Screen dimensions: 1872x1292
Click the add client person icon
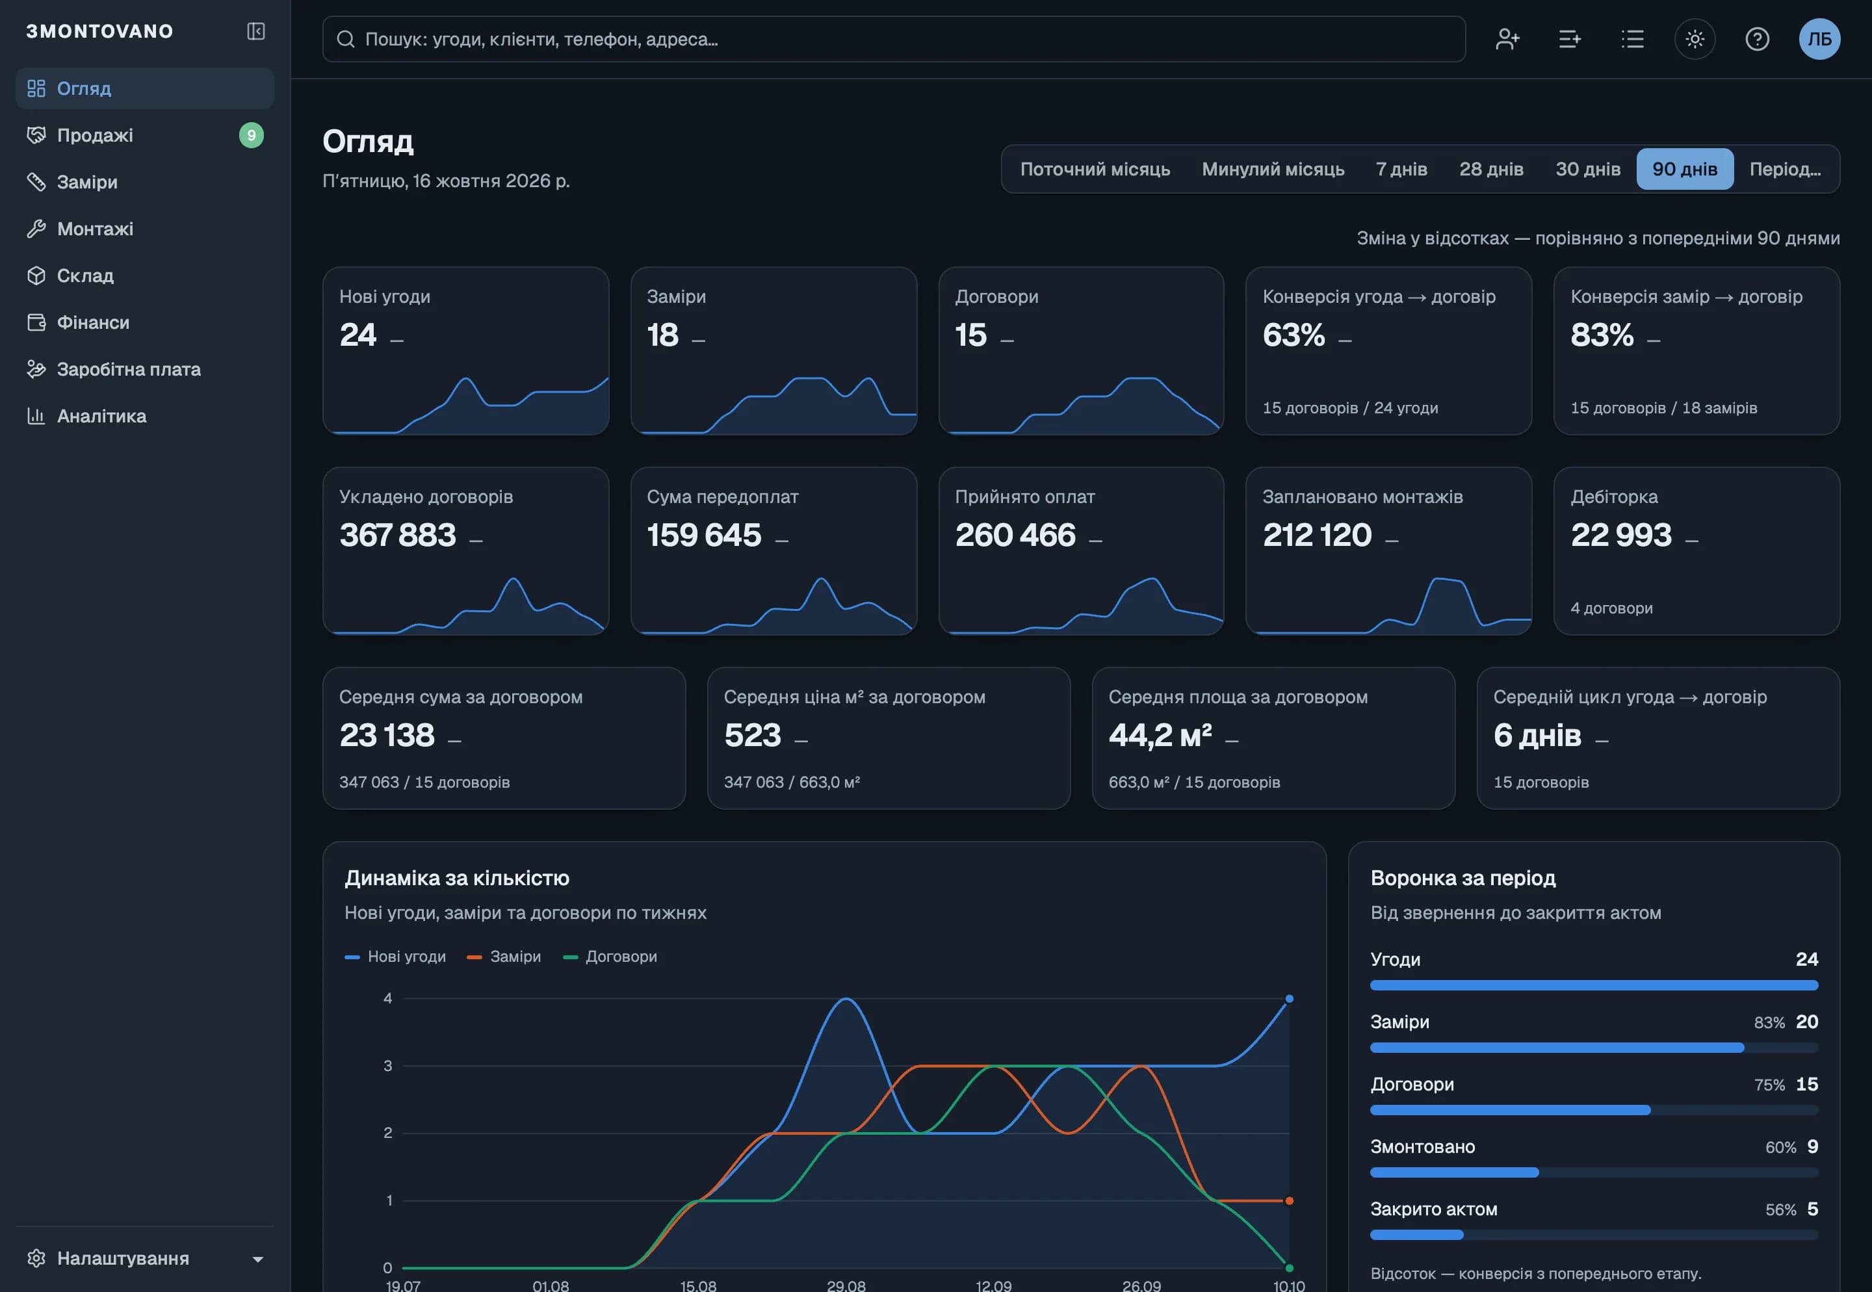point(1507,39)
